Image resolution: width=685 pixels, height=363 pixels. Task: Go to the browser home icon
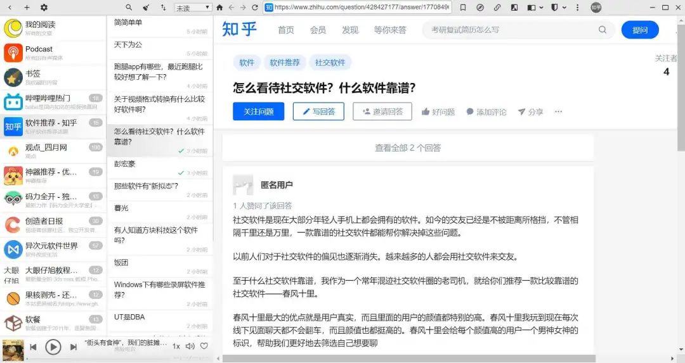219,8
